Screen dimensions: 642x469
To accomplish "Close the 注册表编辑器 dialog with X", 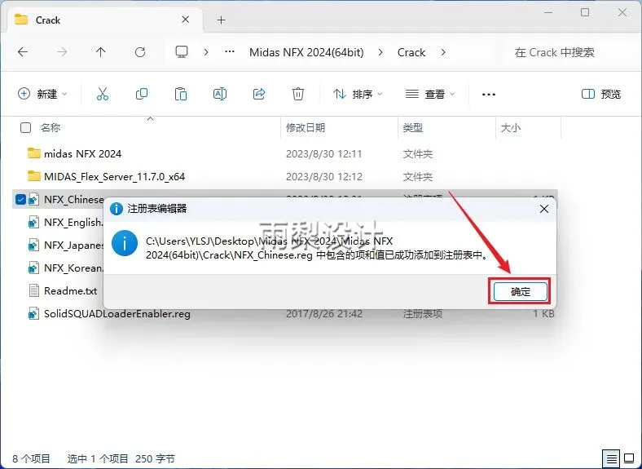I will pos(543,209).
